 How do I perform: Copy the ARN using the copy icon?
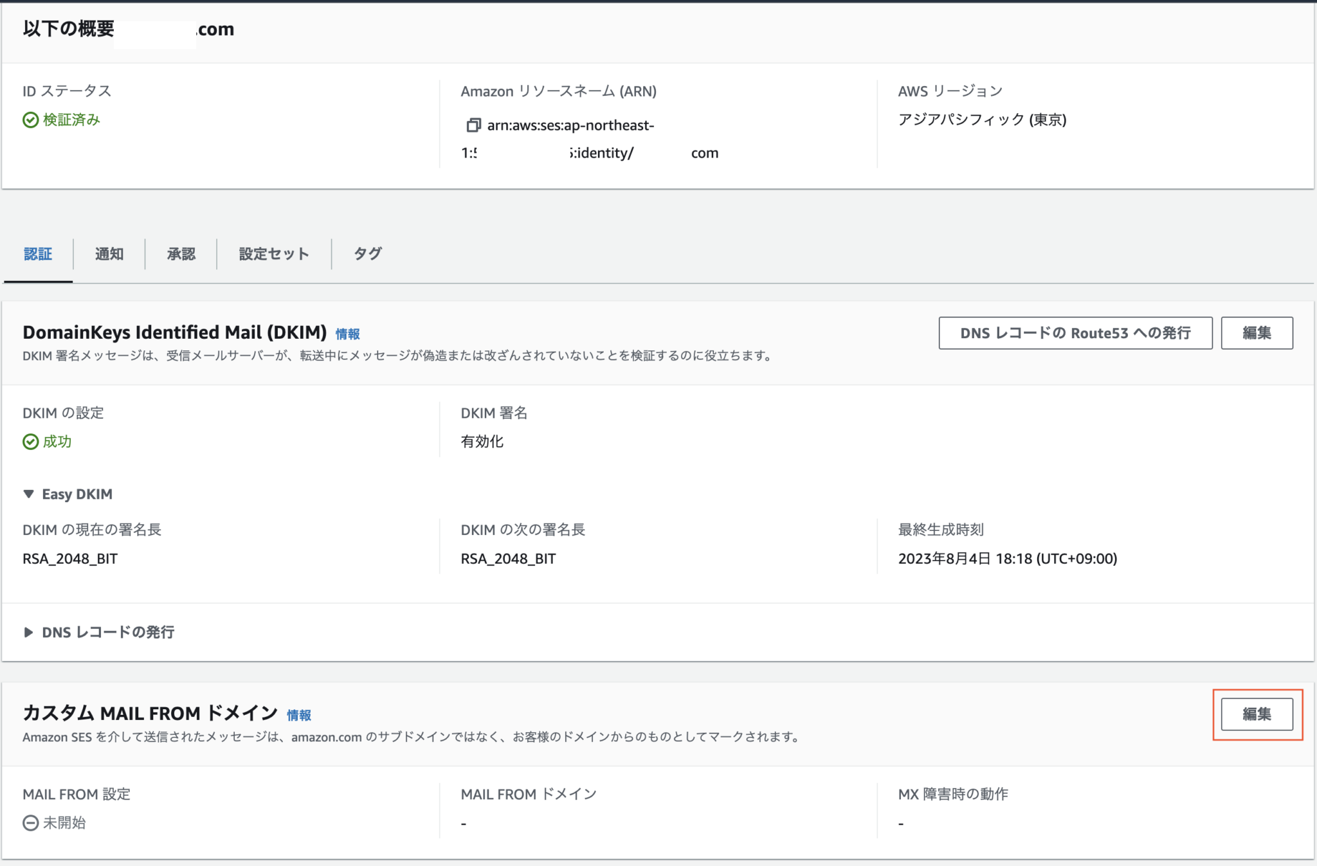click(x=474, y=125)
